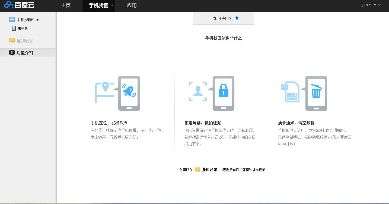Click the 通知记录 icon near the bottom text
This screenshot has height=204, width=389.
tap(197, 170)
